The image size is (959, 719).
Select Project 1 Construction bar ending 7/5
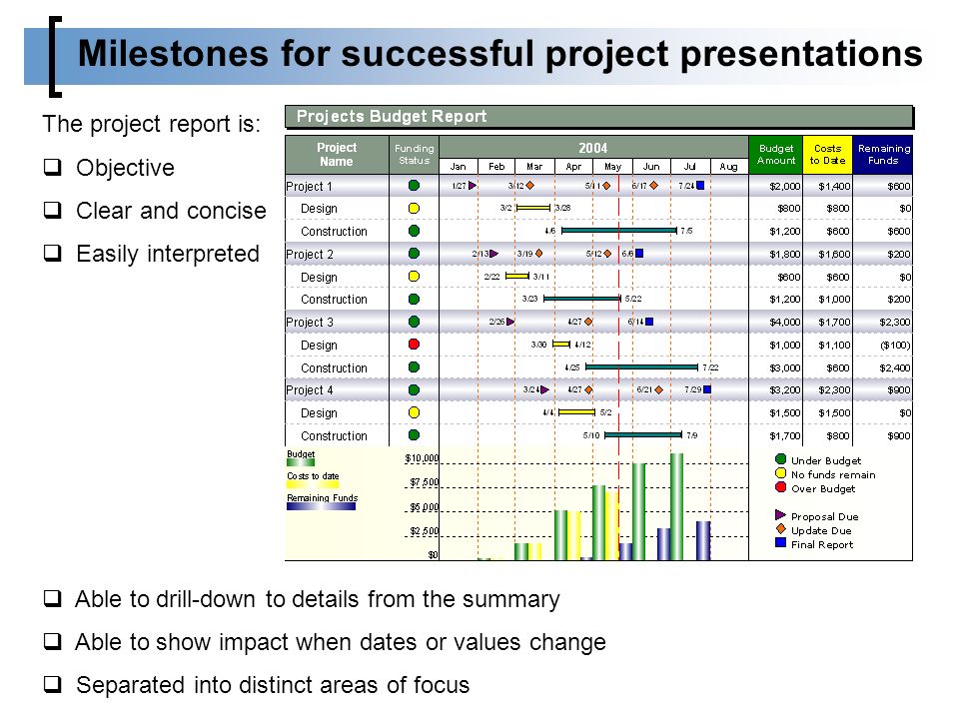[619, 231]
